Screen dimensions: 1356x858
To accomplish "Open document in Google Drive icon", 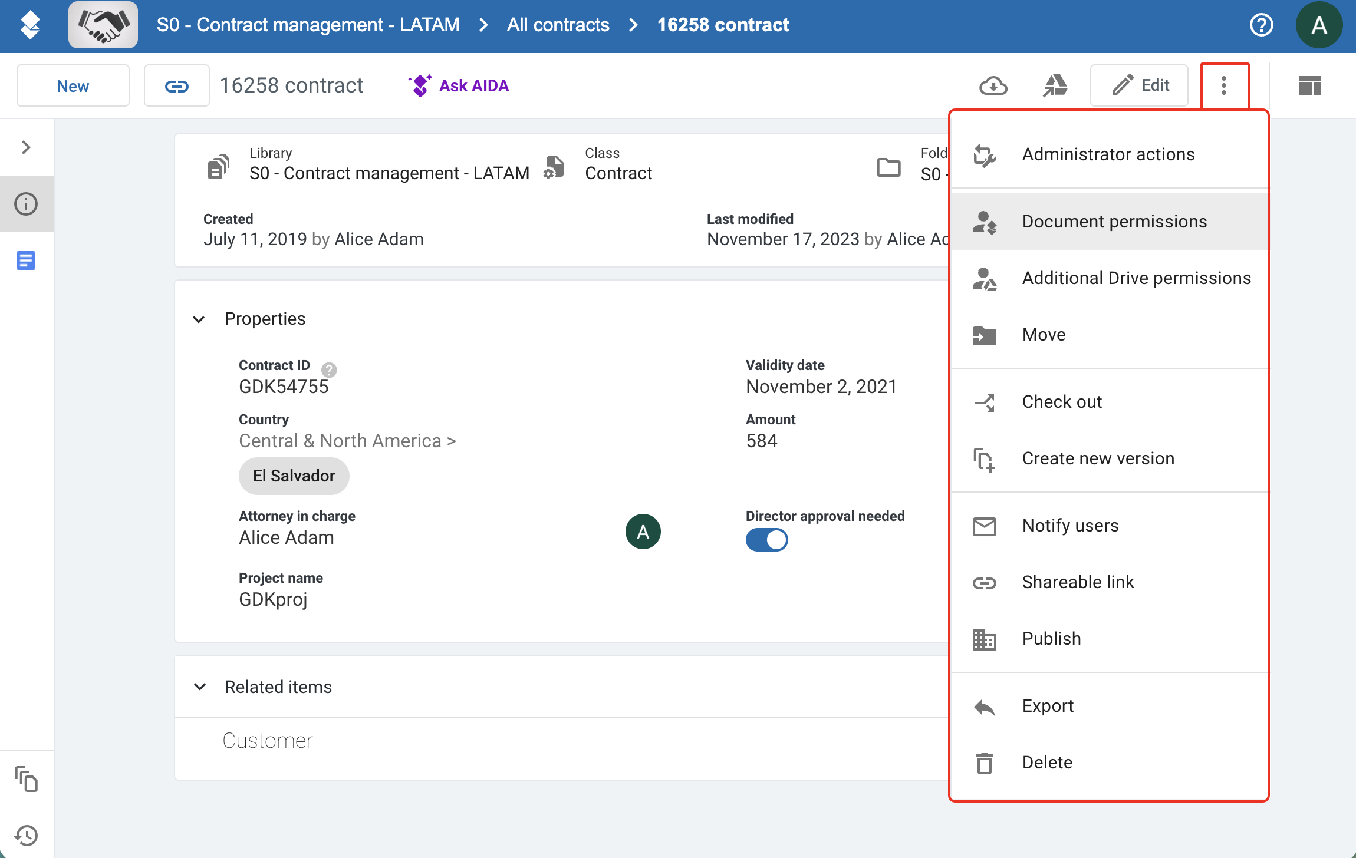I will (x=1055, y=86).
